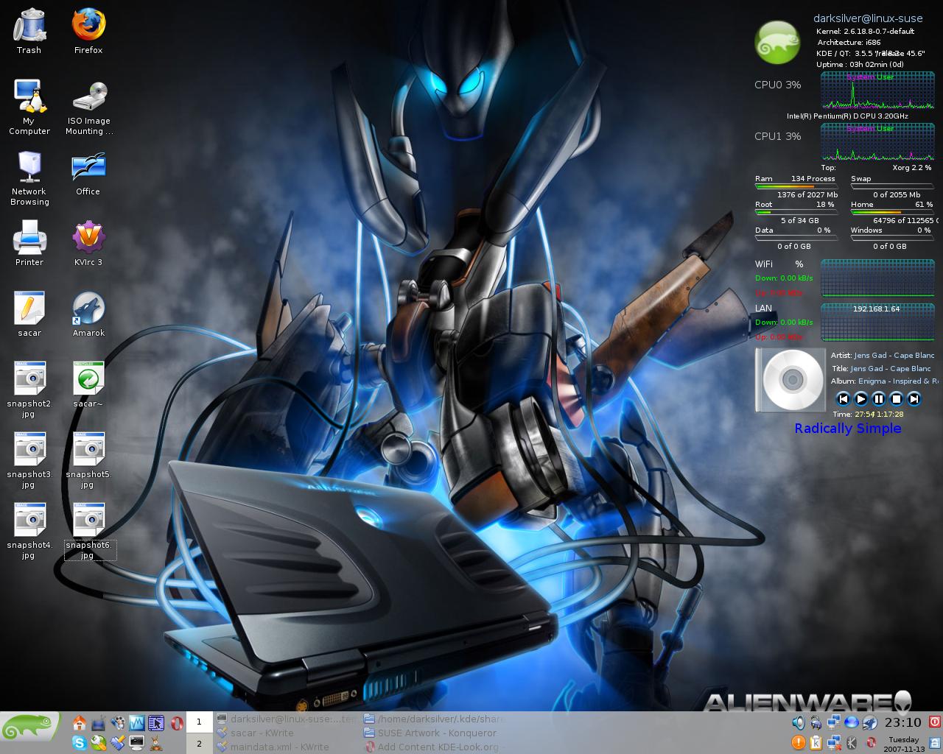Activate maindata.xml - KWrite taskbar entry

pos(287,747)
